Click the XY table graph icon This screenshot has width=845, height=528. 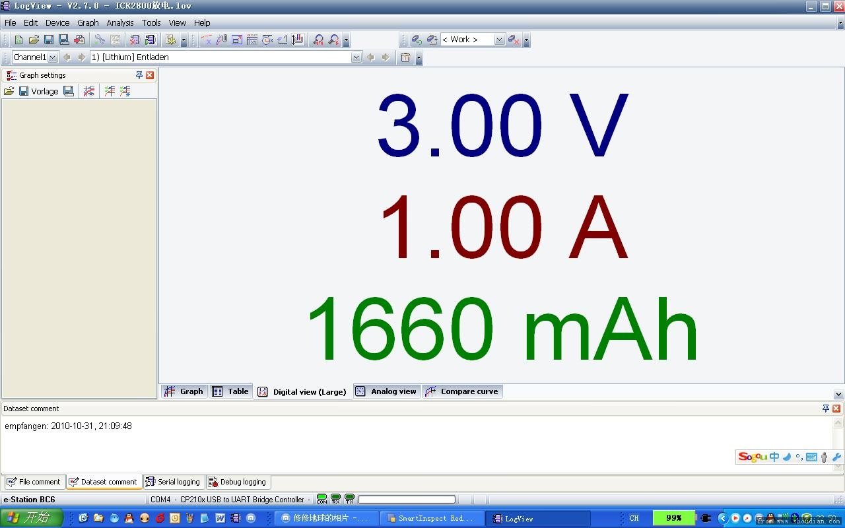click(252, 40)
